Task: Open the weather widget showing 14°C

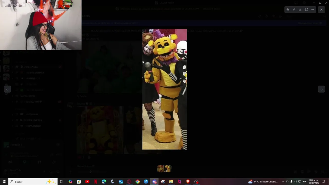Action: 263,182
